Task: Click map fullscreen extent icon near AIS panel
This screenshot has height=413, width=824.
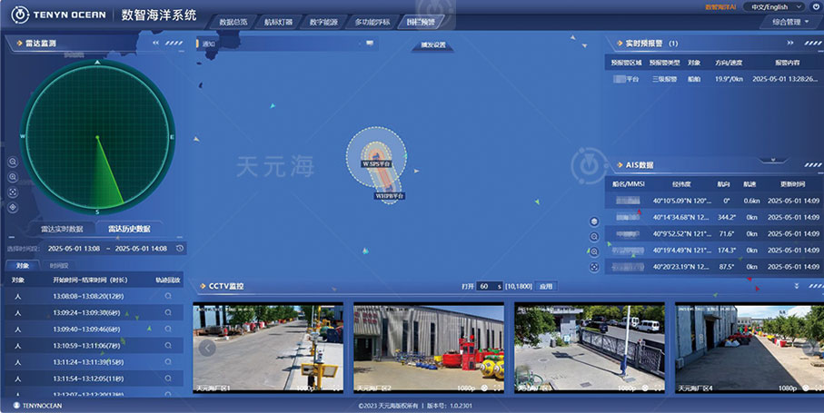Action: pyautogui.click(x=594, y=267)
